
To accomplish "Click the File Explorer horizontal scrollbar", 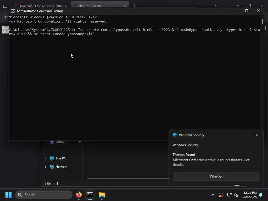I will (128, 178).
